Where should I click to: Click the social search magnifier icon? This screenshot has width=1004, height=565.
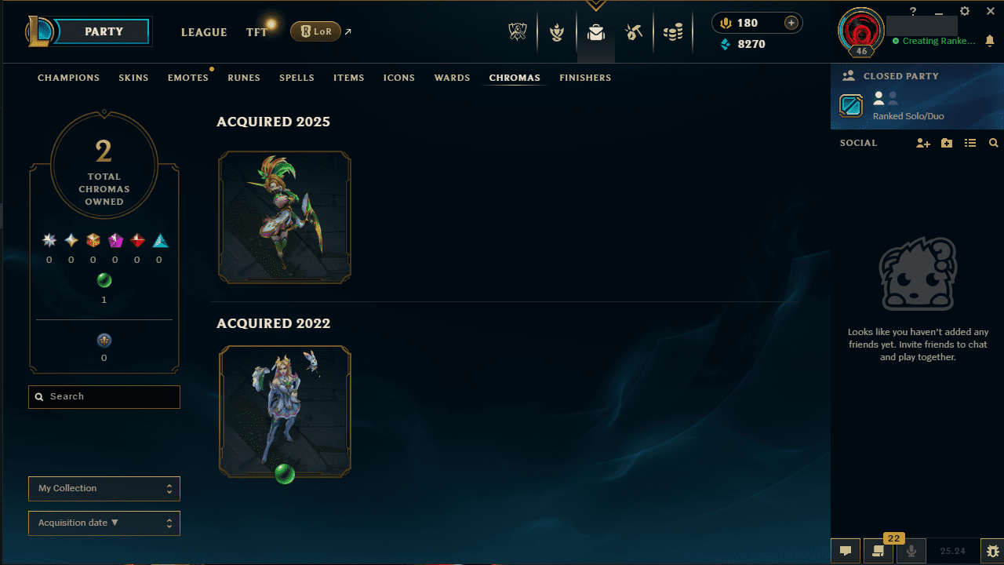pos(994,143)
